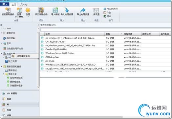Click 添加库服务器 in the context menu
This screenshot has height=119, width=172.
pyautogui.click(x=23, y=56)
